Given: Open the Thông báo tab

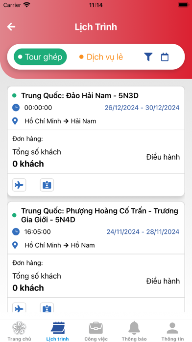Looking at the screenshot, I should 134,331.
